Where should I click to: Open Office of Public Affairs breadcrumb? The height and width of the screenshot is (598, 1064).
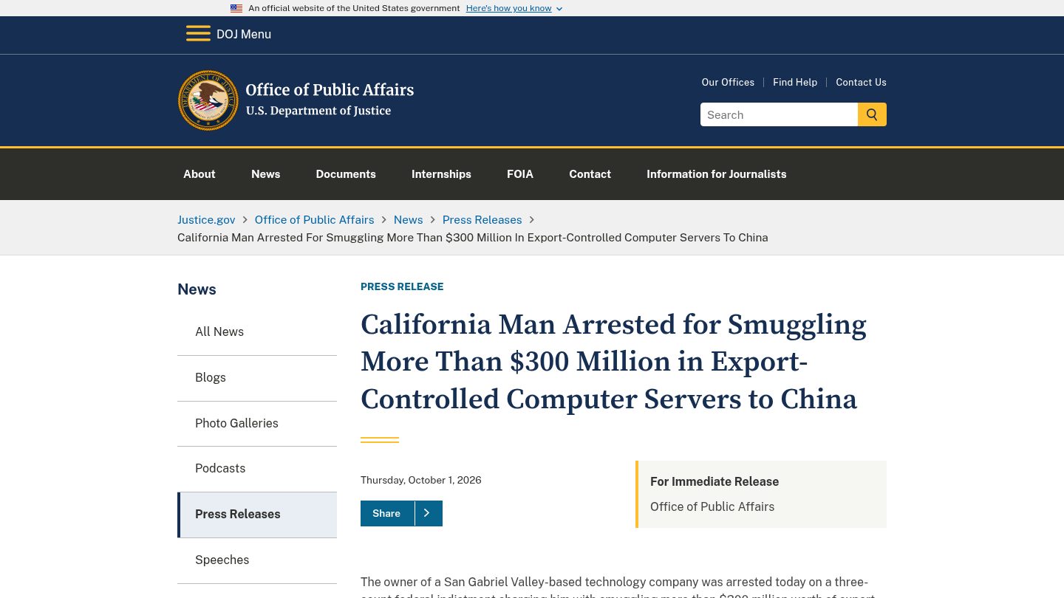pos(314,220)
